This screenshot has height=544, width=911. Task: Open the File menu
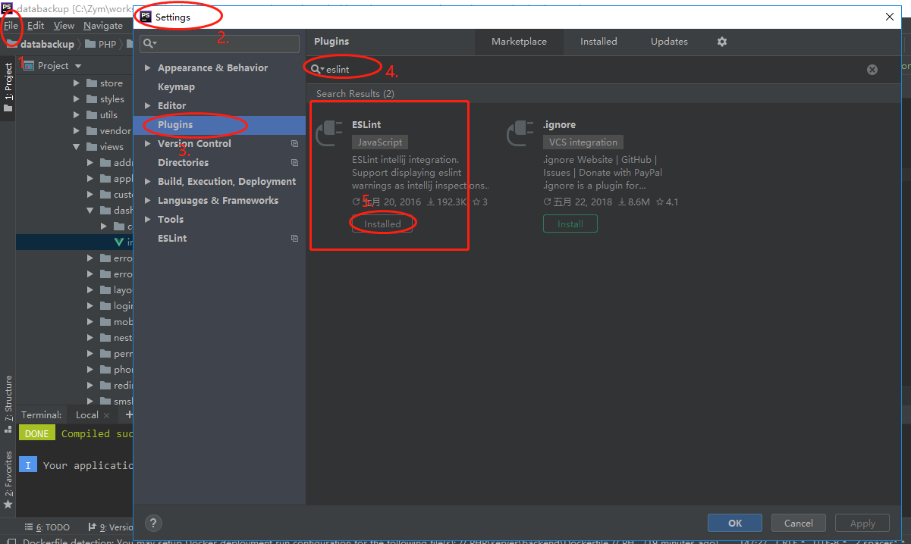coord(11,25)
